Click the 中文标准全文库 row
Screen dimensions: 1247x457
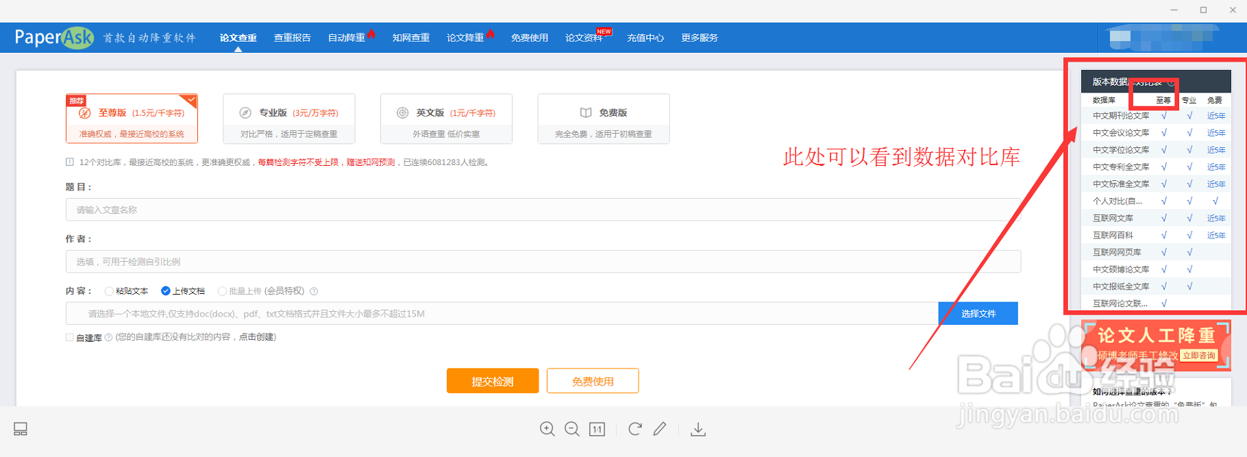click(x=1156, y=184)
